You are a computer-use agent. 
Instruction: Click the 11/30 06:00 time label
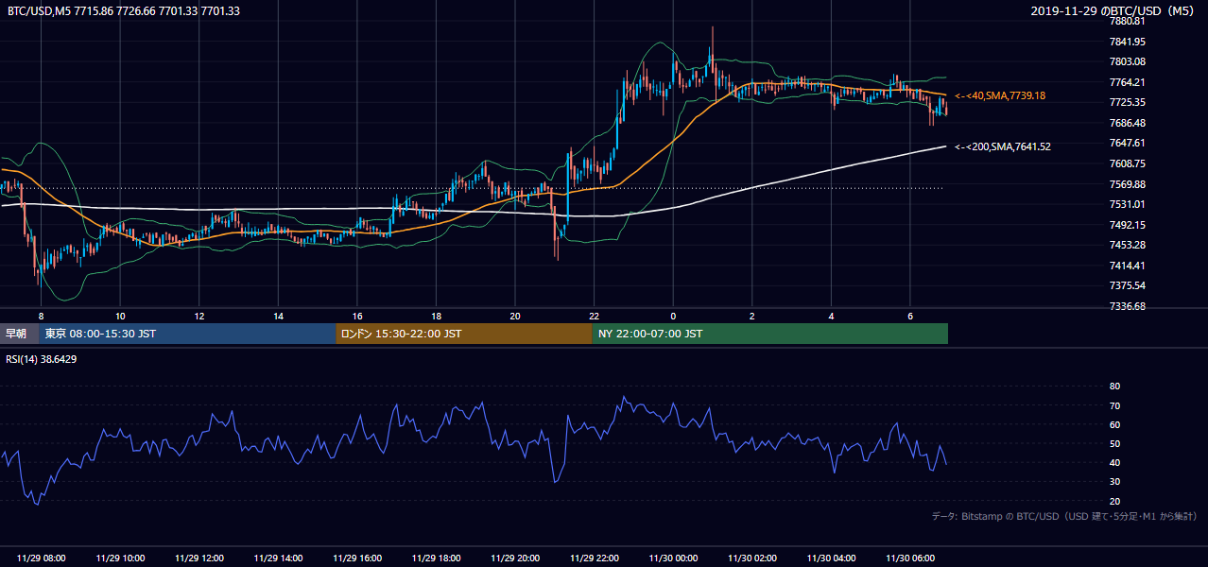[x=910, y=558]
